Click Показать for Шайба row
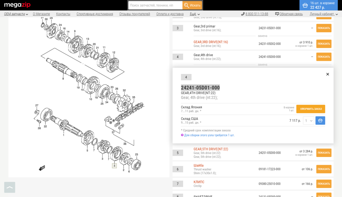 click(x=324, y=169)
